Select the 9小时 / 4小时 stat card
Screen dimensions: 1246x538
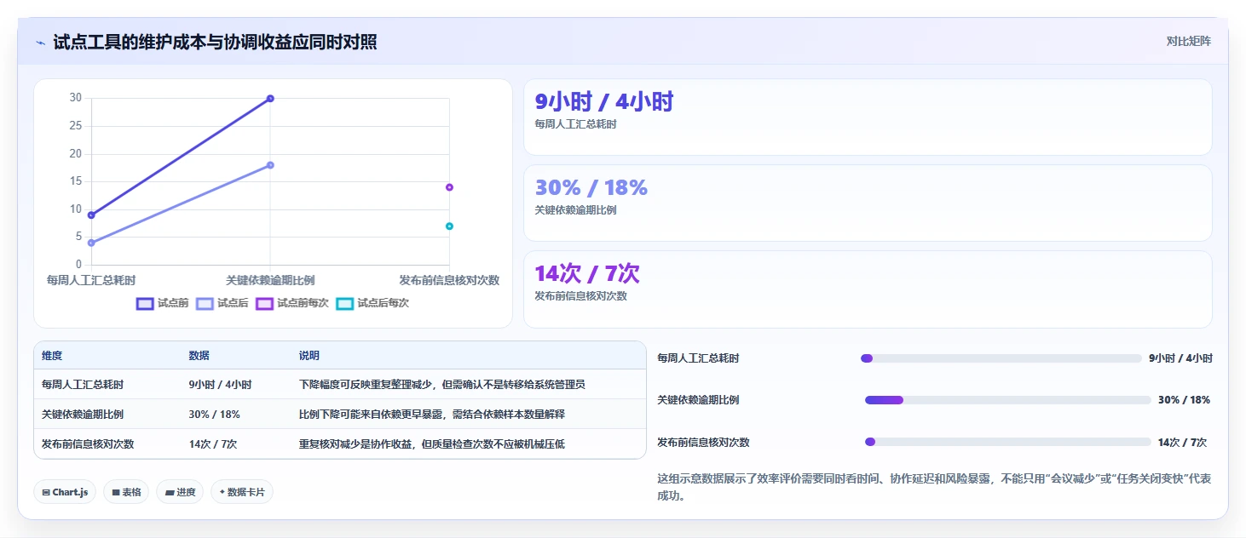868,117
